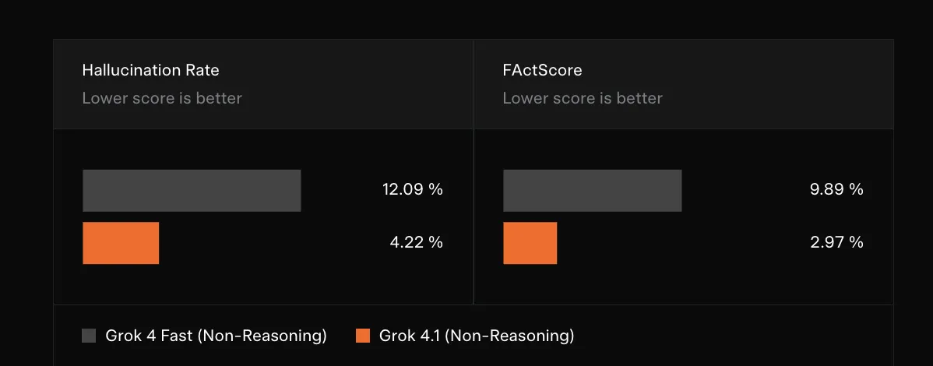Select the 2.97 % value label
Viewport: 933px width, 366px height.
coord(836,242)
